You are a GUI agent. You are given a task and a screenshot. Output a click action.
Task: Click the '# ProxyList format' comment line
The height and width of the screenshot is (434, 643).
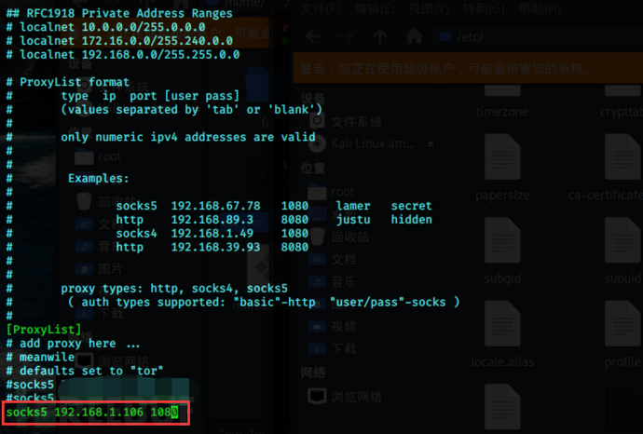click(68, 82)
